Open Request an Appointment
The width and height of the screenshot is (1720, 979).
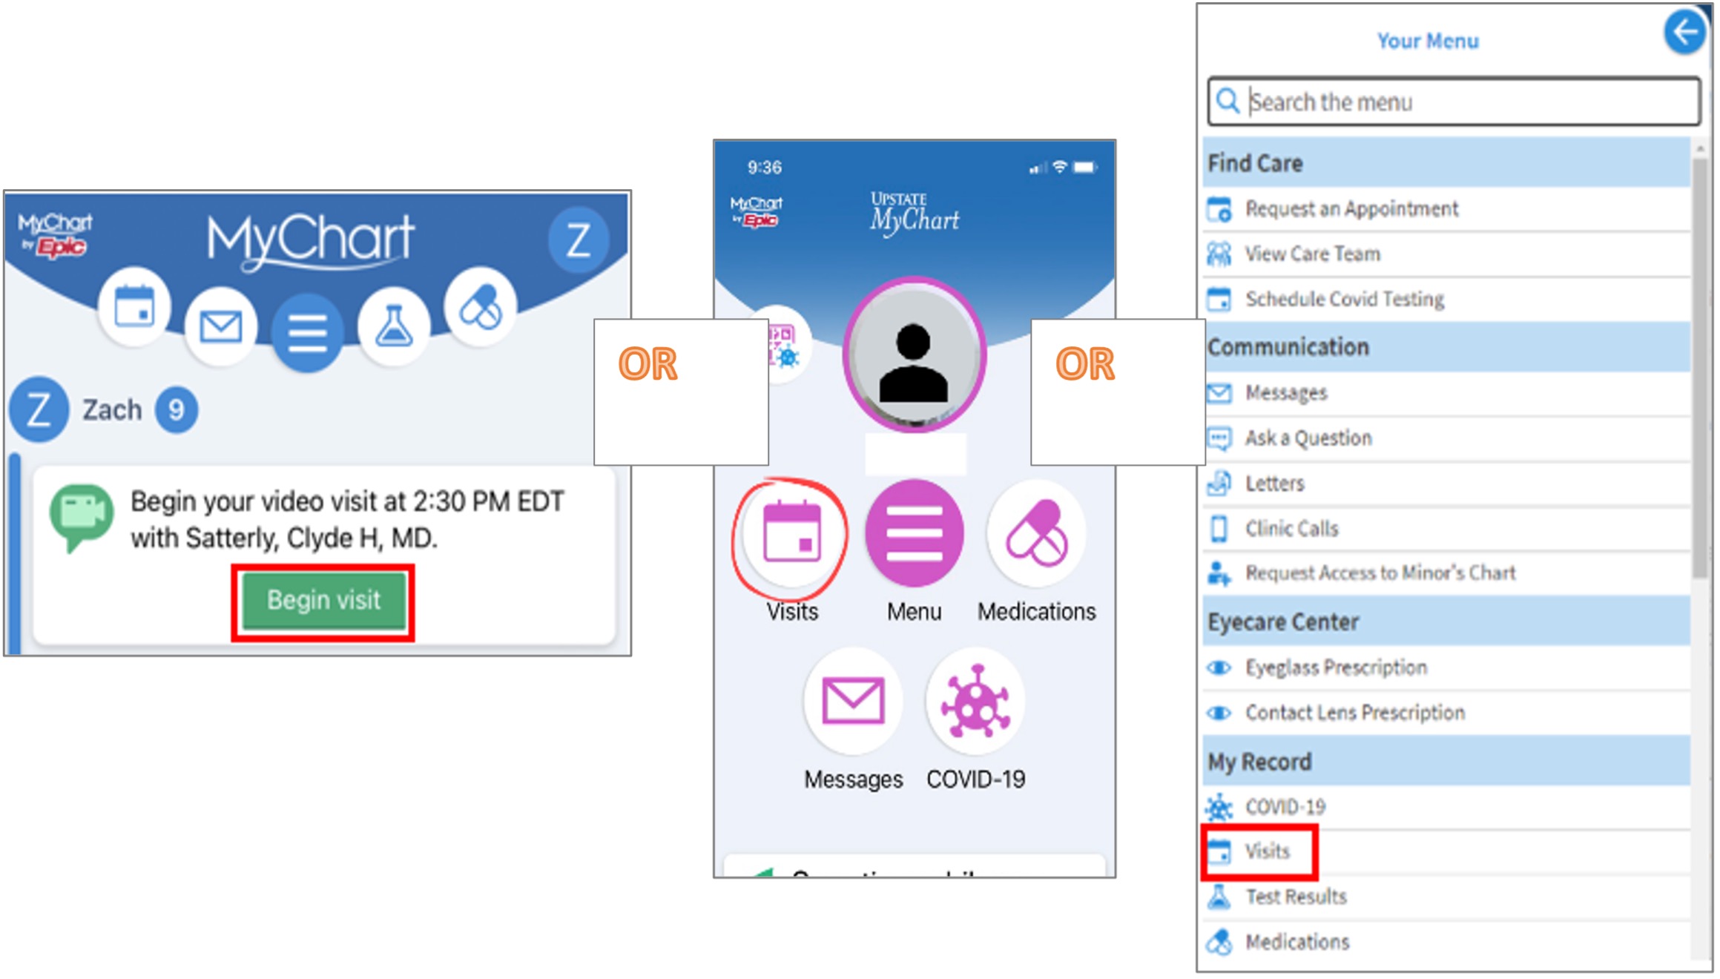pyautogui.click(x=1446, y=209)
